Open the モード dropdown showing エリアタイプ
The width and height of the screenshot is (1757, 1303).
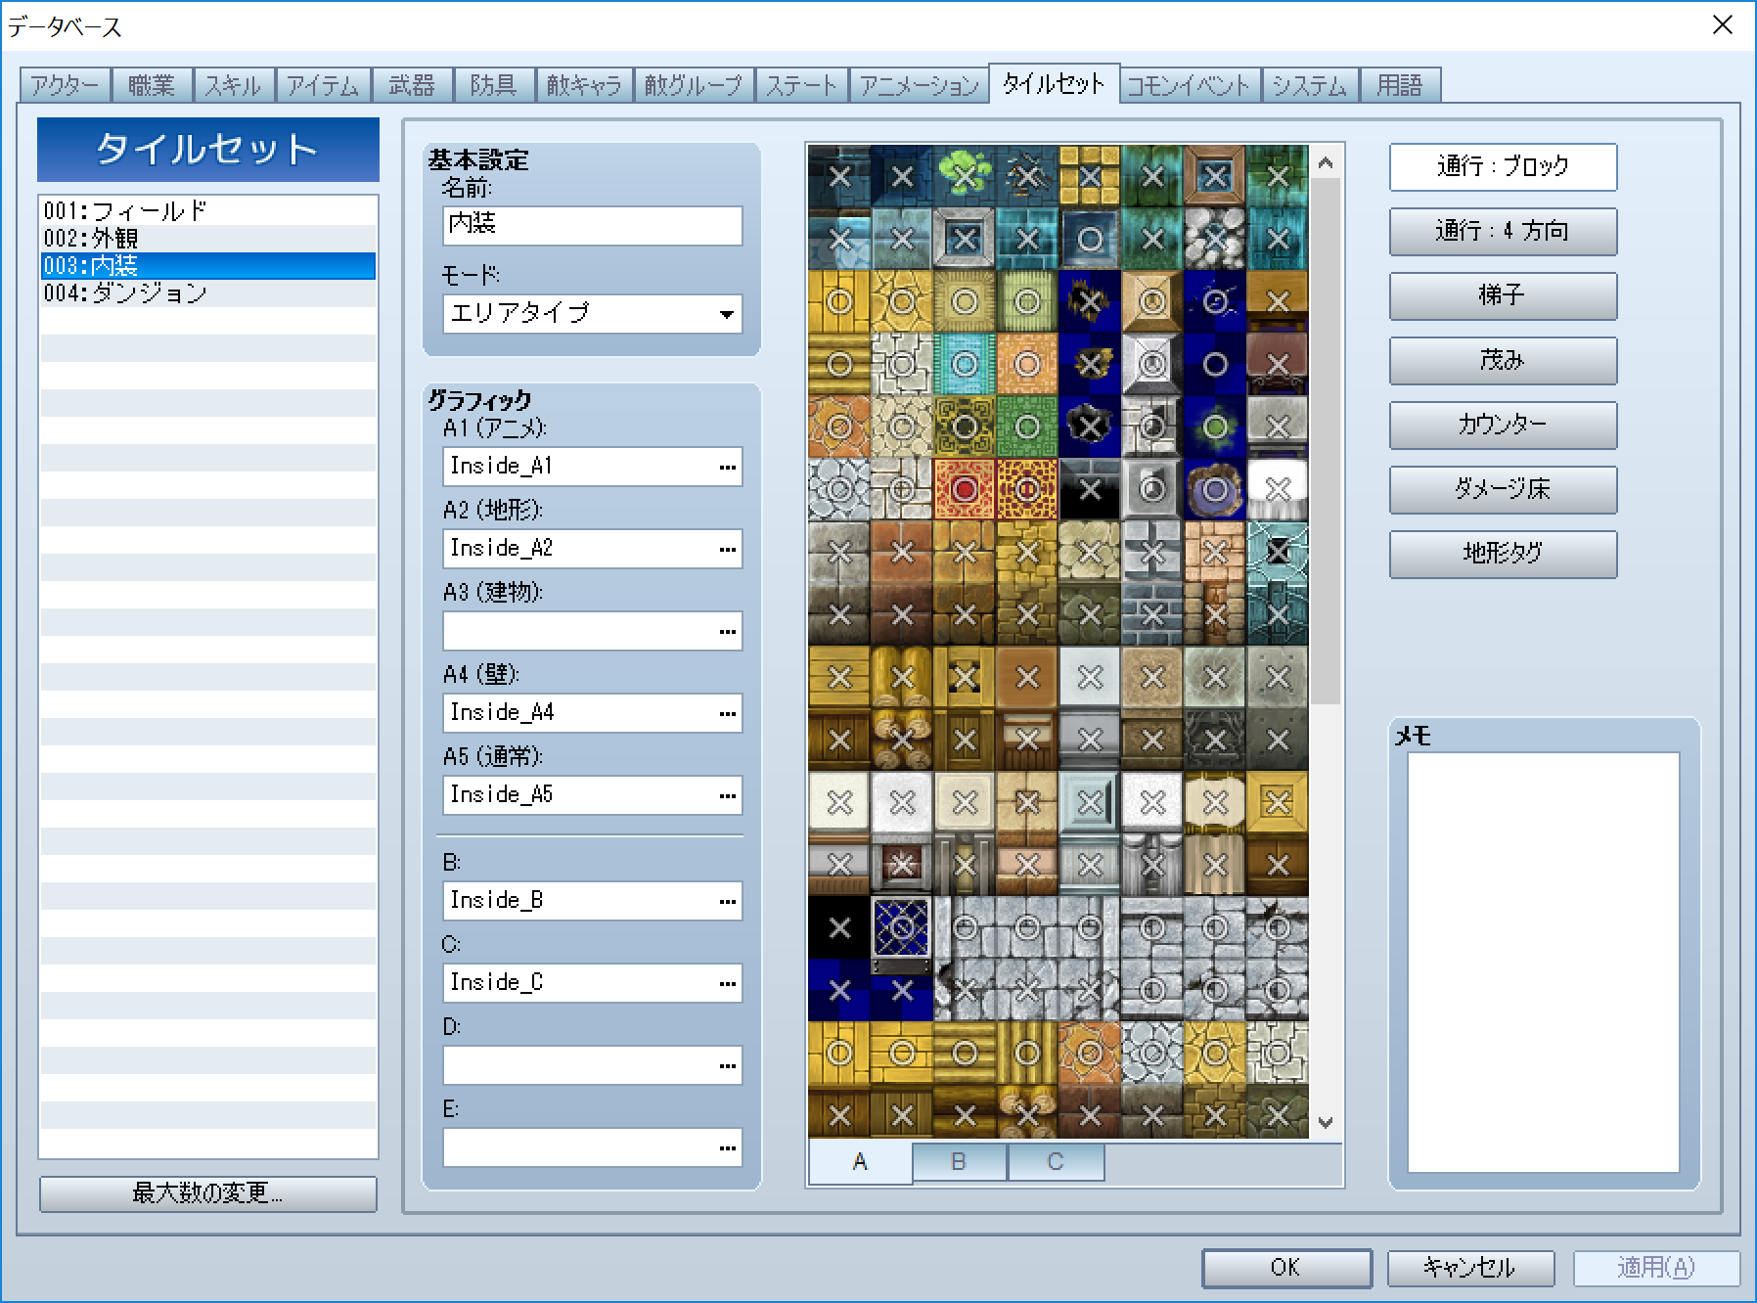coord(591,315)
